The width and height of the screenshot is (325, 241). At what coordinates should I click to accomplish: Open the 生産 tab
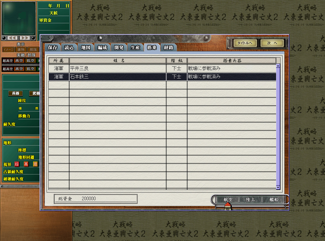point(135,47)
